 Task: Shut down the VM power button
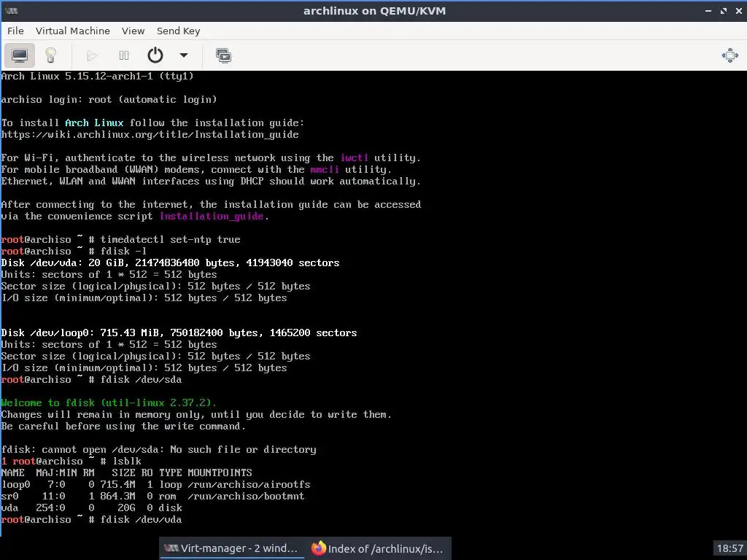(x=155, y=55)
